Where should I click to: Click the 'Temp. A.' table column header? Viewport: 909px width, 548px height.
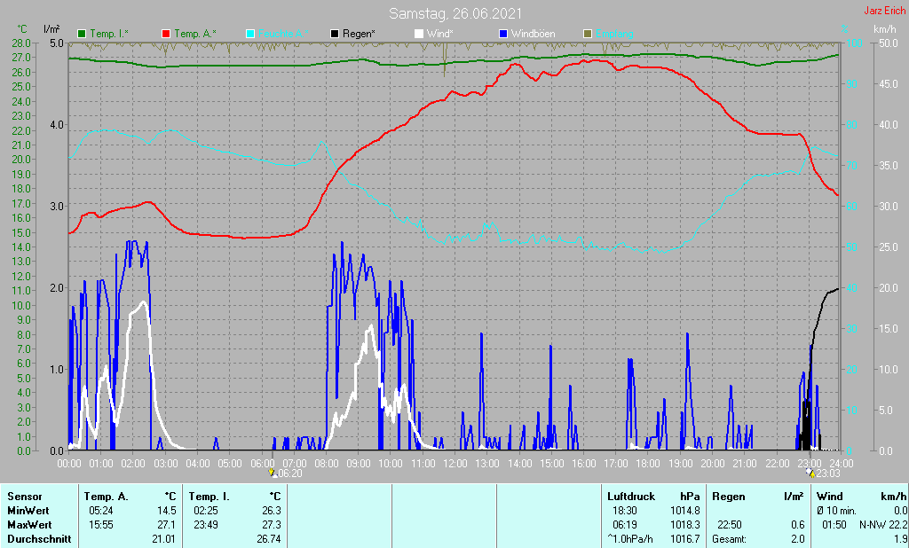[106, 497]
